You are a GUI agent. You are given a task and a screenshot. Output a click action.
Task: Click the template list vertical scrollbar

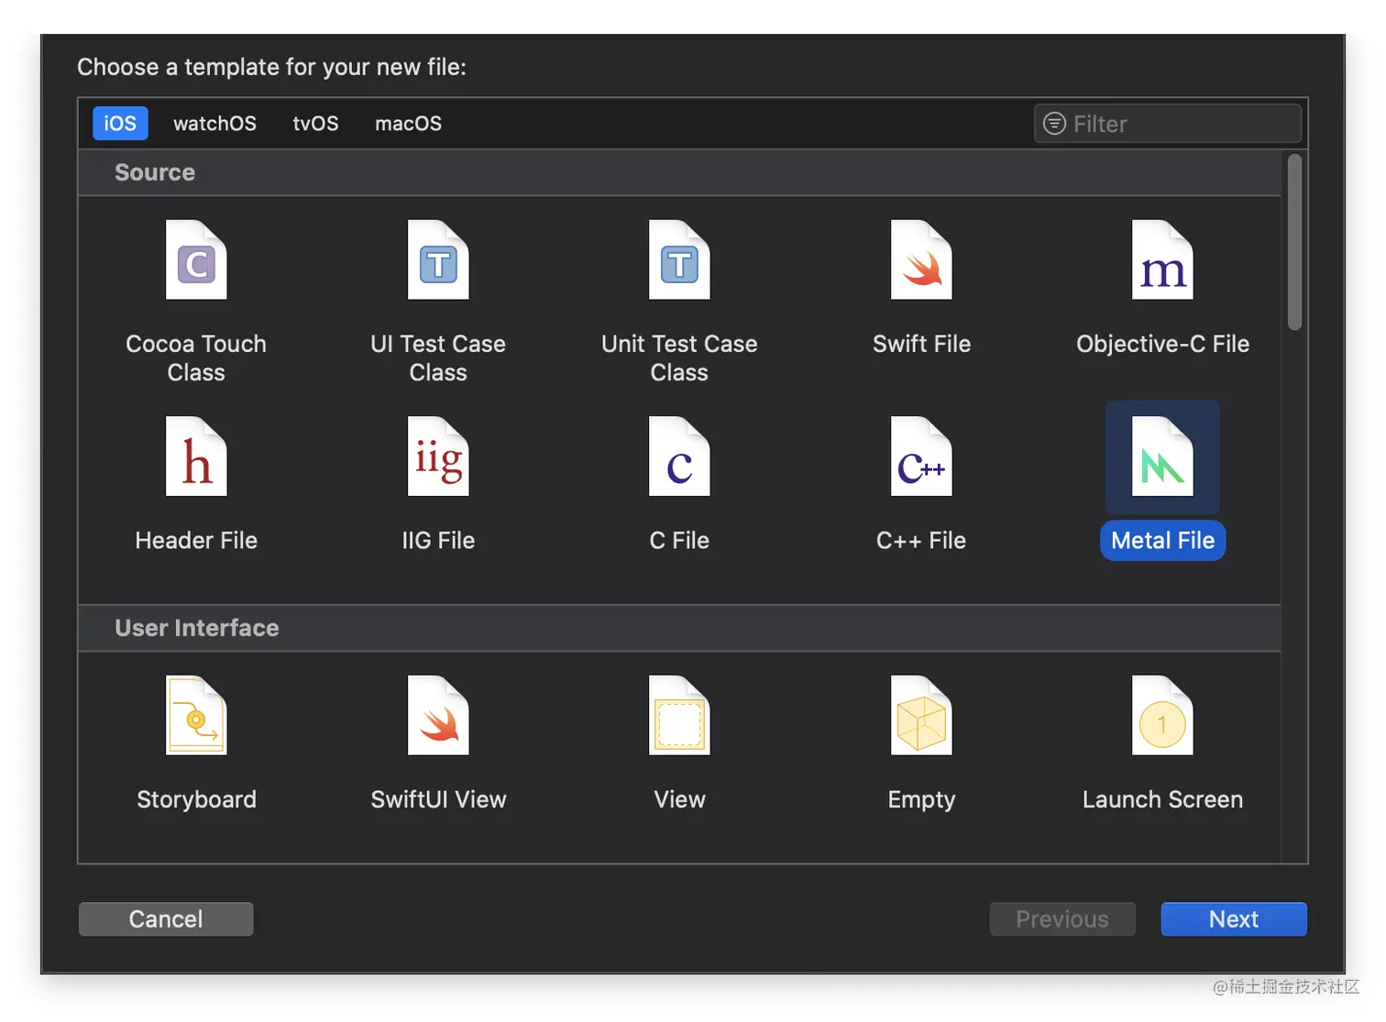1294,242
